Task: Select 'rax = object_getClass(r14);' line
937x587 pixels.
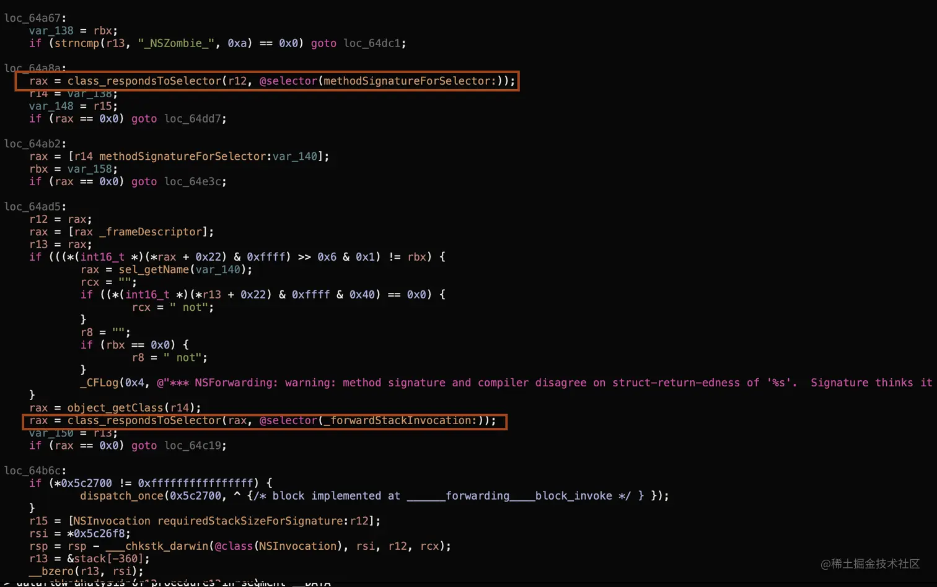Action: [115, 408]
